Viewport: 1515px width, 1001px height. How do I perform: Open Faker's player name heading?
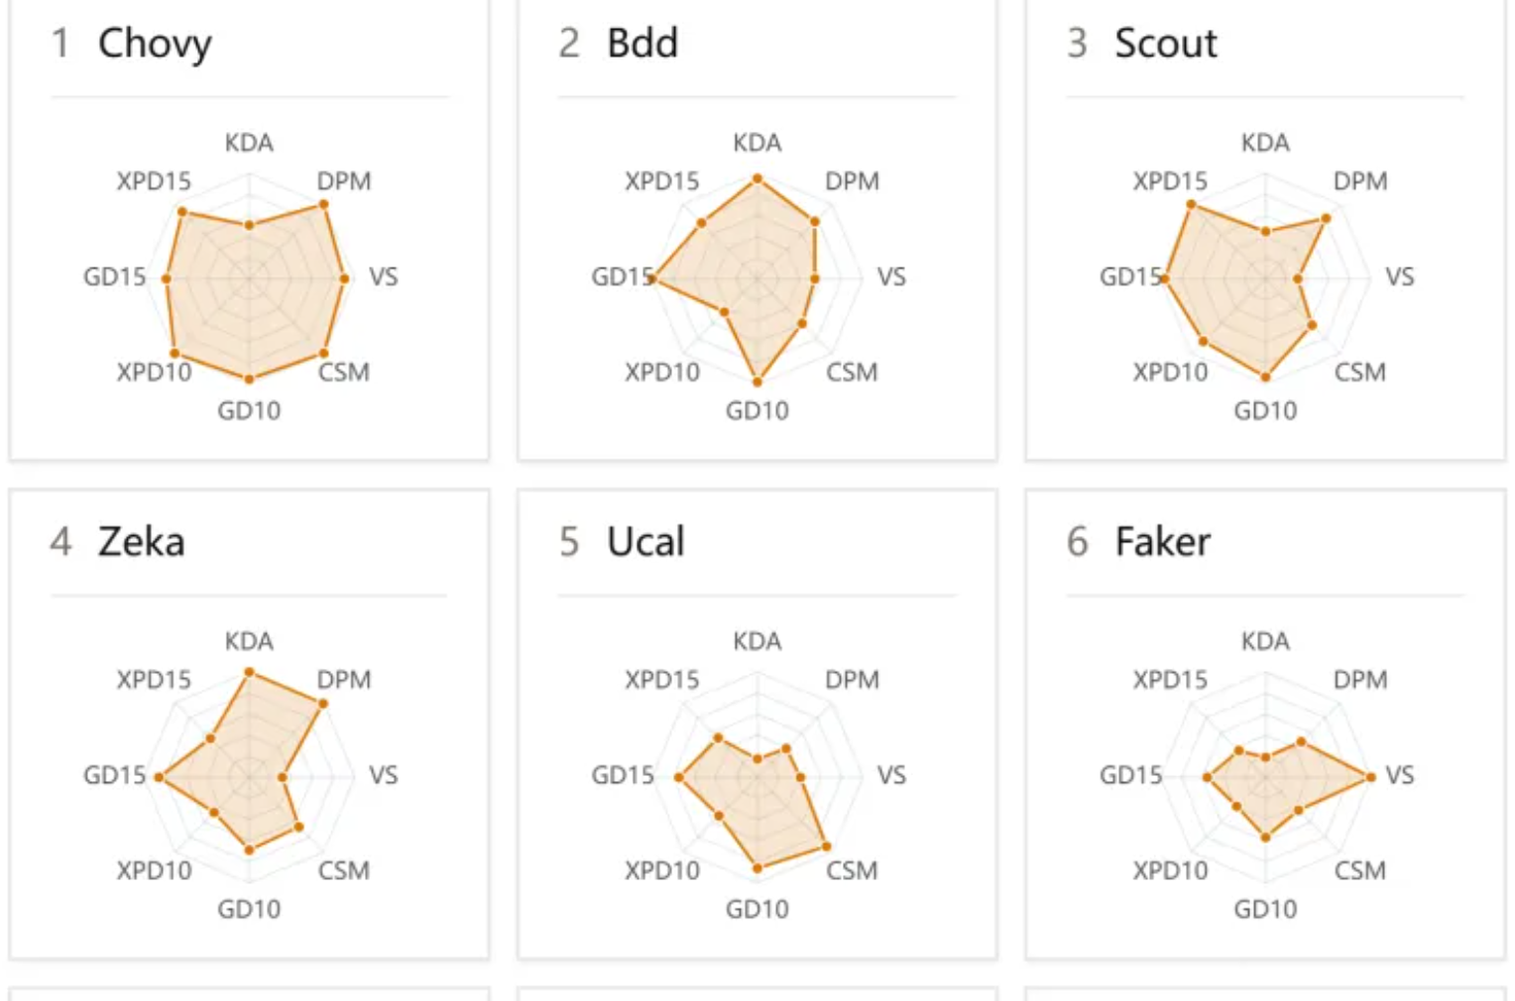tap(1162, 542)
